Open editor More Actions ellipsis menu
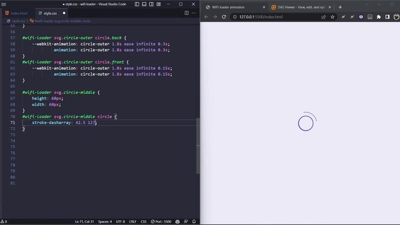The width and height of the screenshot is (400, 225). 194,13
